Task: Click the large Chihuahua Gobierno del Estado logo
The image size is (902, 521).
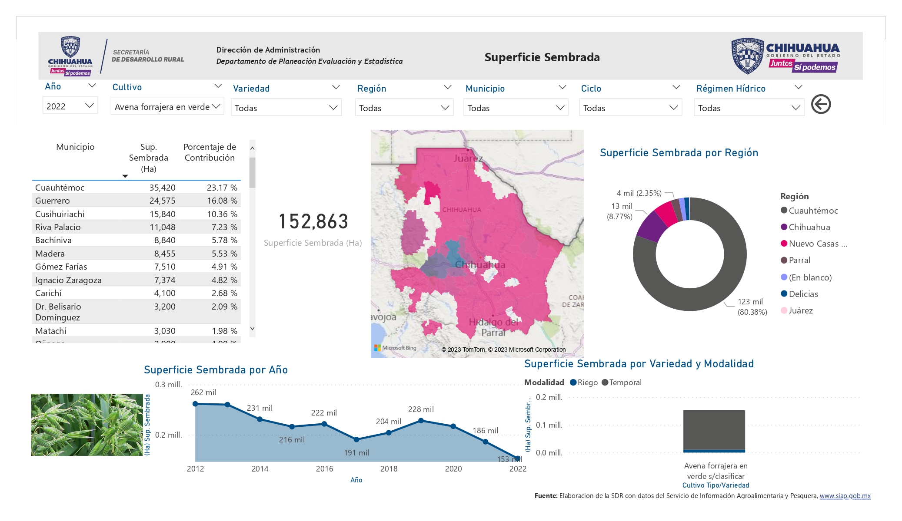Action: (x=785, y=56)
